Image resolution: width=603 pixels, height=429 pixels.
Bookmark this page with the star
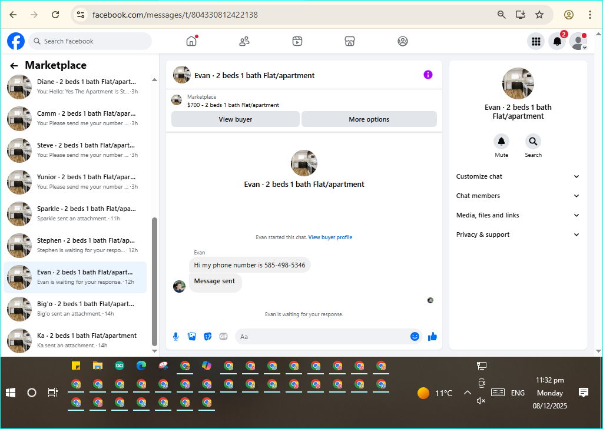[539, 15]
